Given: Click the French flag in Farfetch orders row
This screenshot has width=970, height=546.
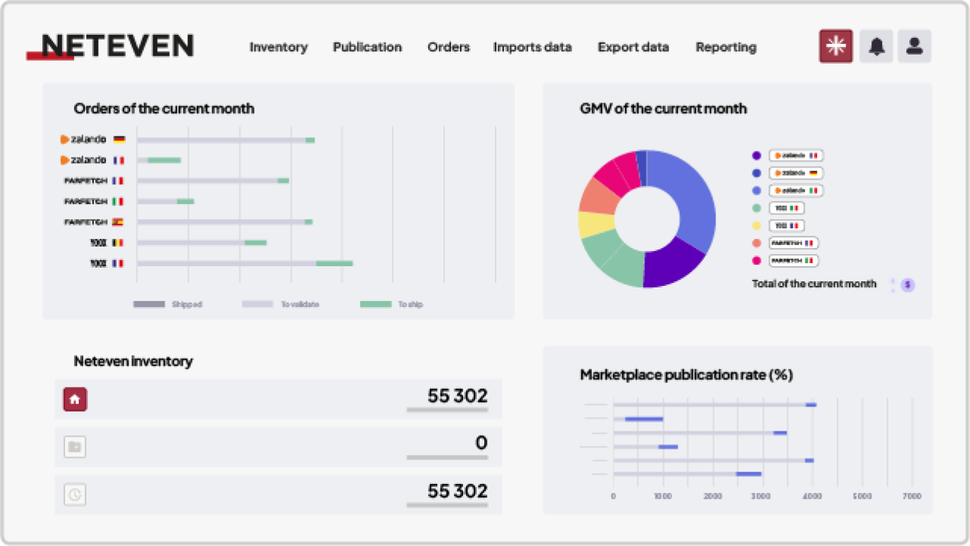Looking at the screenshot, I should (x=117, y=180).
